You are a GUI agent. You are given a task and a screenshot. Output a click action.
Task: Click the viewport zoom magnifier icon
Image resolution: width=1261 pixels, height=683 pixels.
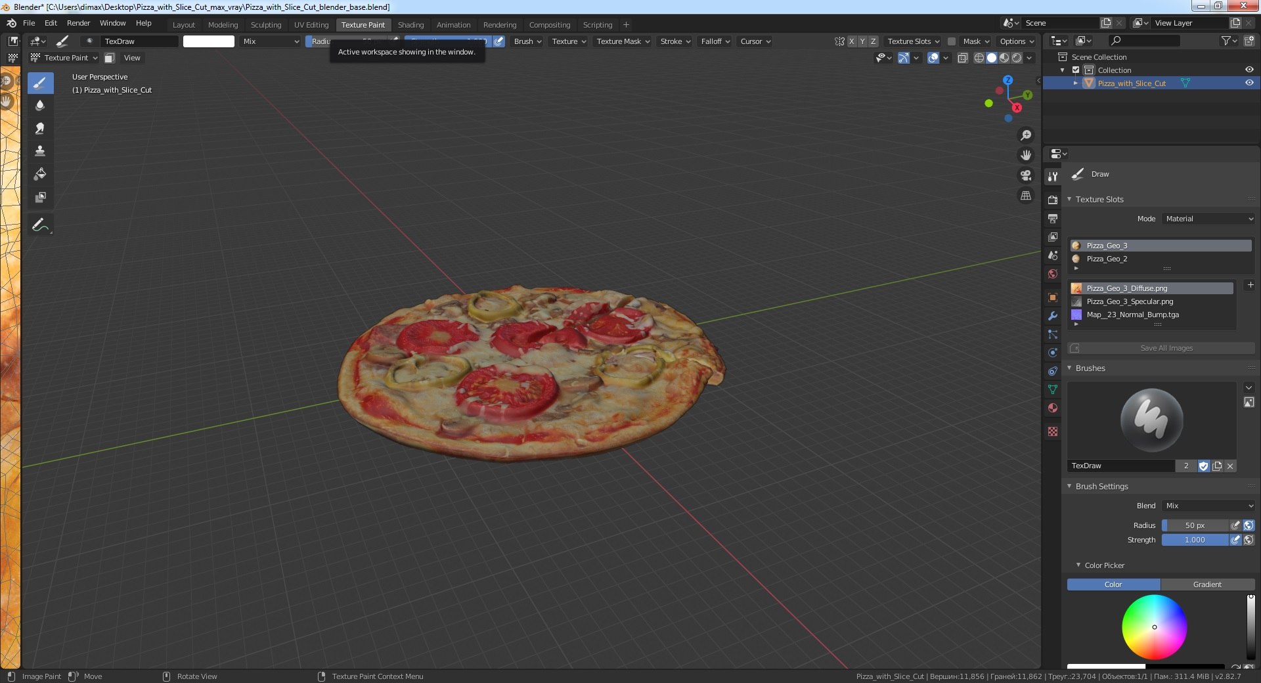point(1025,135)
